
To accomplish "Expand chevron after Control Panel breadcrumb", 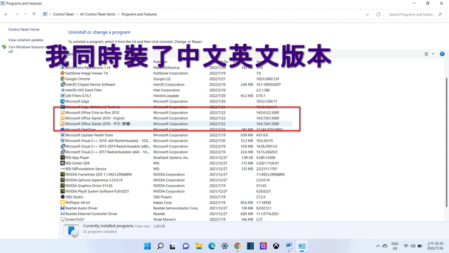I will 77,14.
